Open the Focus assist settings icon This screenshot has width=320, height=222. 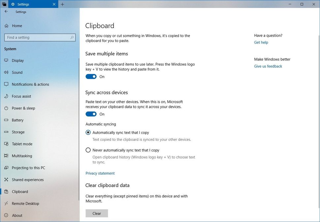[x=7, y=96]
